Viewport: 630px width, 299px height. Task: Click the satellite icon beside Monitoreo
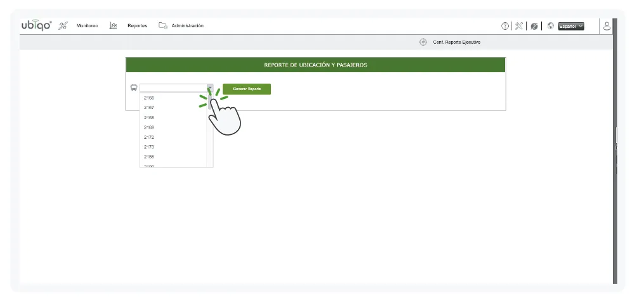[x=63, y=26]
